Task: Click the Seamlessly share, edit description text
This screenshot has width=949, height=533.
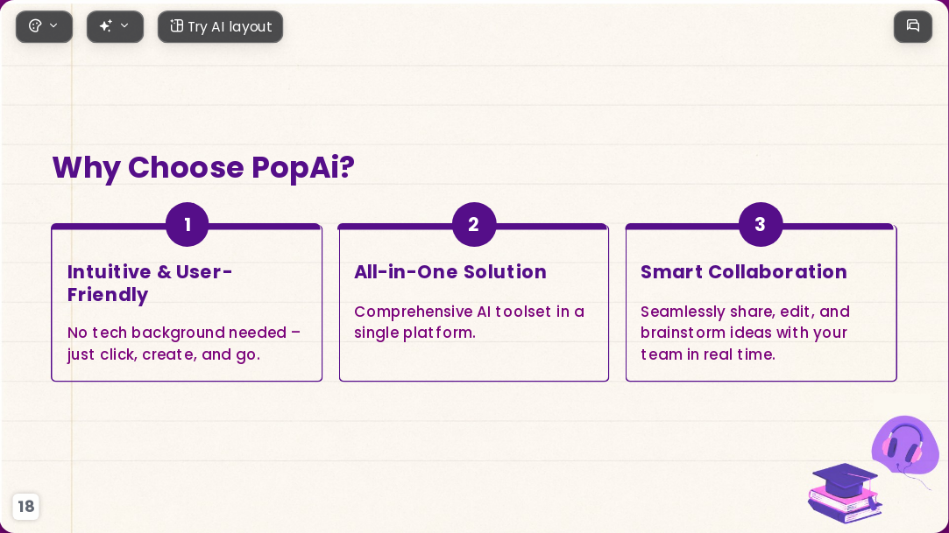Action: pyautogui.click(x=745, y=333)
